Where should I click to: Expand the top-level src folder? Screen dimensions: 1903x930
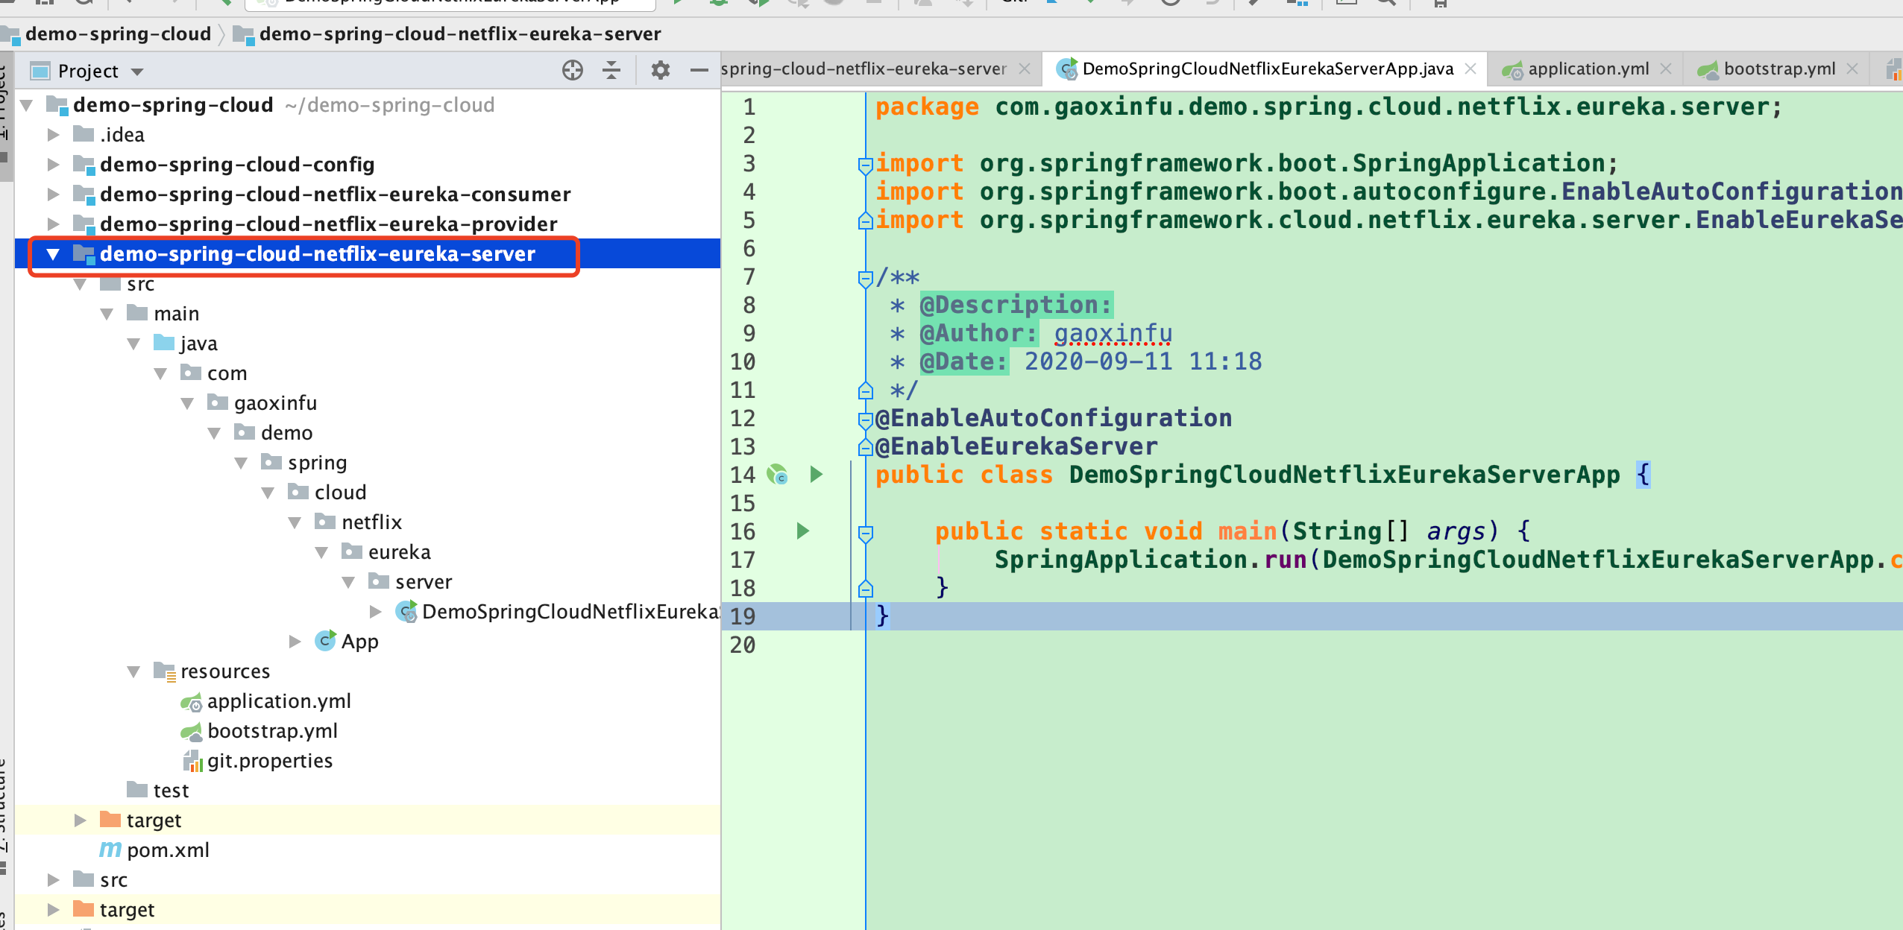click(53, 880)
